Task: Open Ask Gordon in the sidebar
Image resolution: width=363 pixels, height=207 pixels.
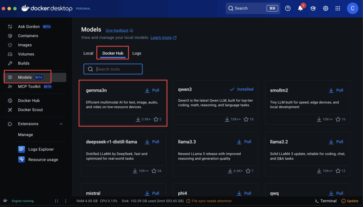Action: click(x=29, y=27)
